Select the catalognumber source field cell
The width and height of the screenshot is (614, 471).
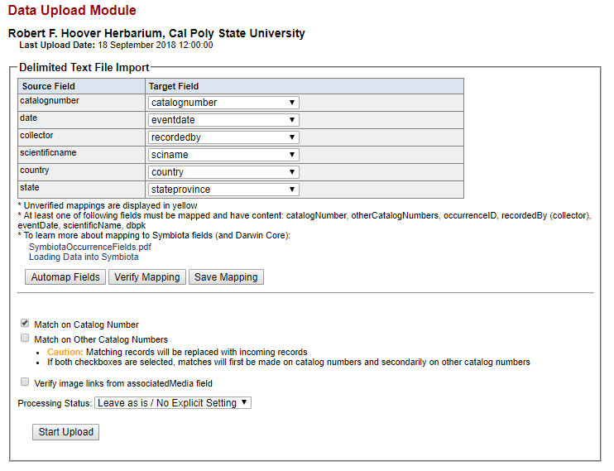pos(81,103)
